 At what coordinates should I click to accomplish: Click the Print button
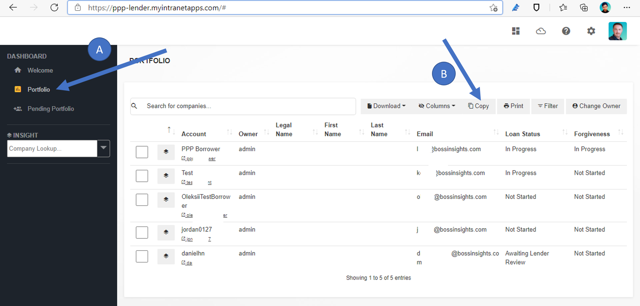(513, 106)
